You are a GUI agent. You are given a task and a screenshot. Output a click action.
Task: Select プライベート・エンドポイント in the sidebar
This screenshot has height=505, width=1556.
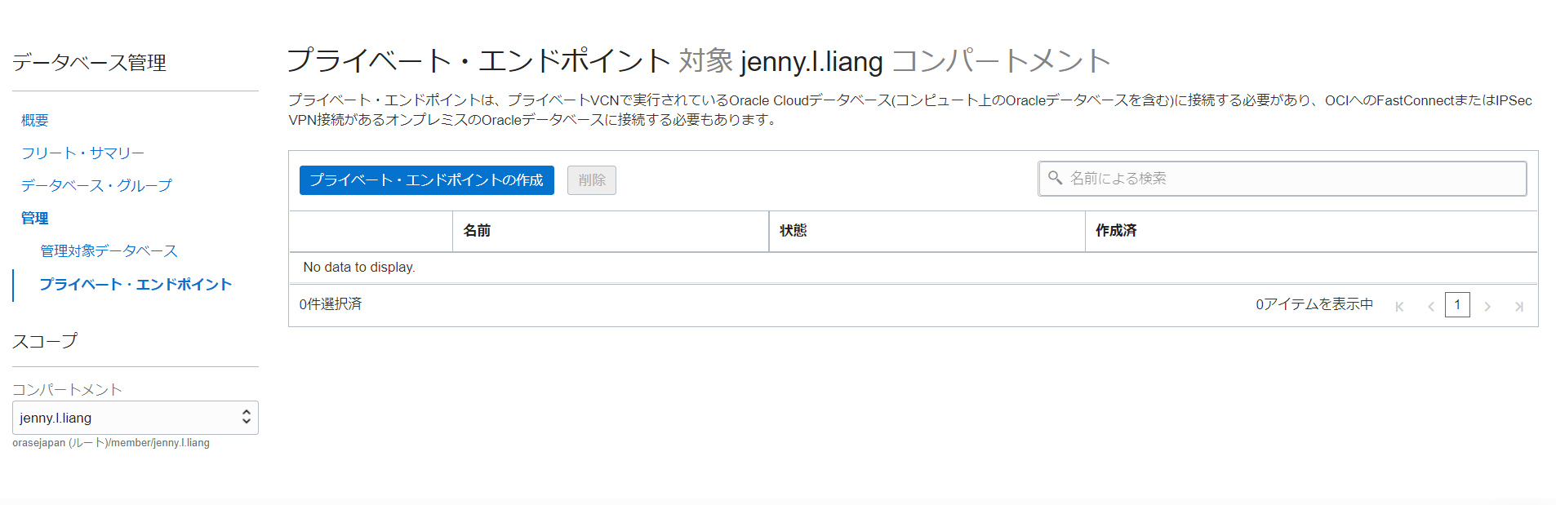[136, 285]
